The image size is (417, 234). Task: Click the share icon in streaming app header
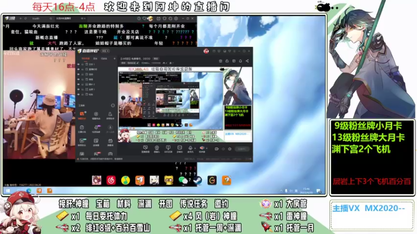click(247, 61)
